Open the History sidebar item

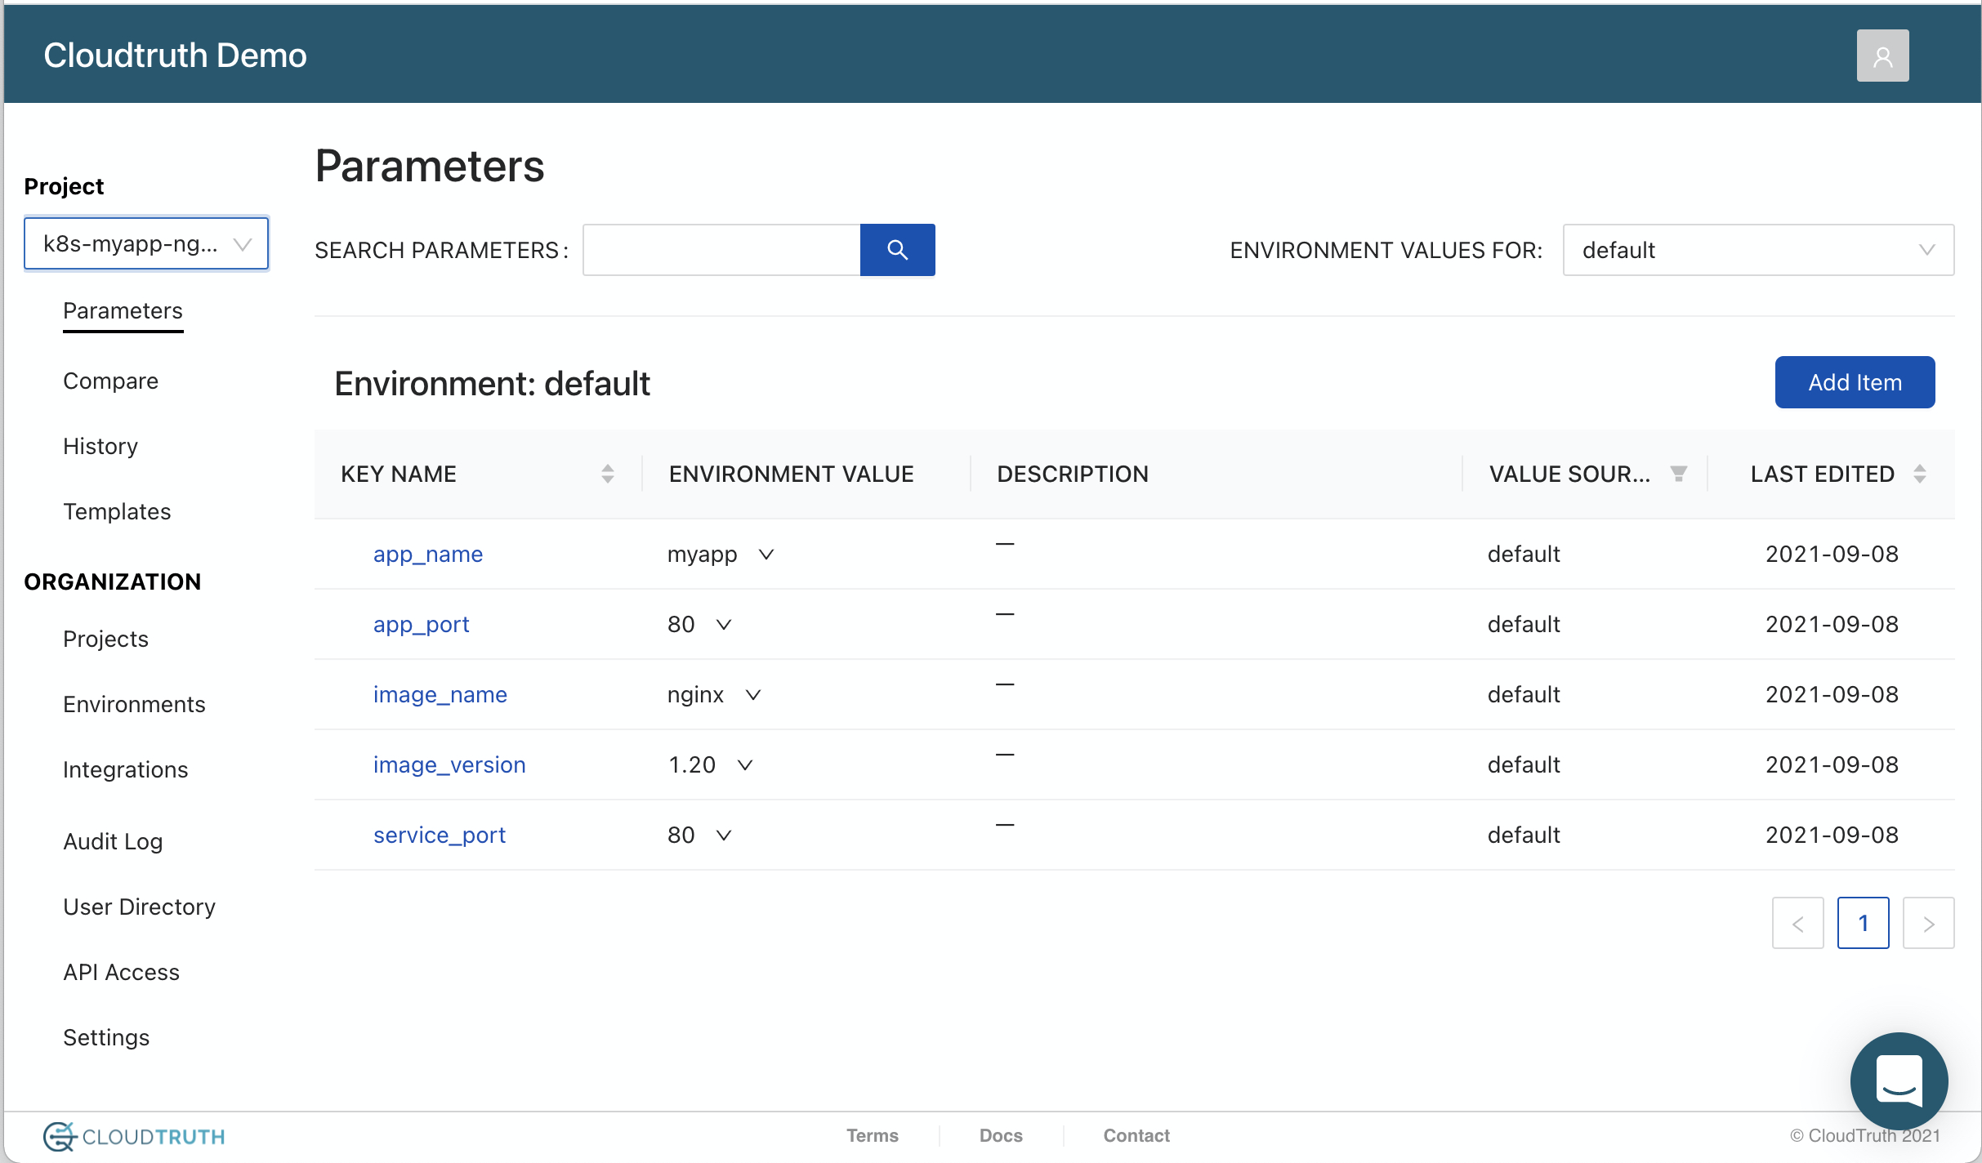point(100,447)
